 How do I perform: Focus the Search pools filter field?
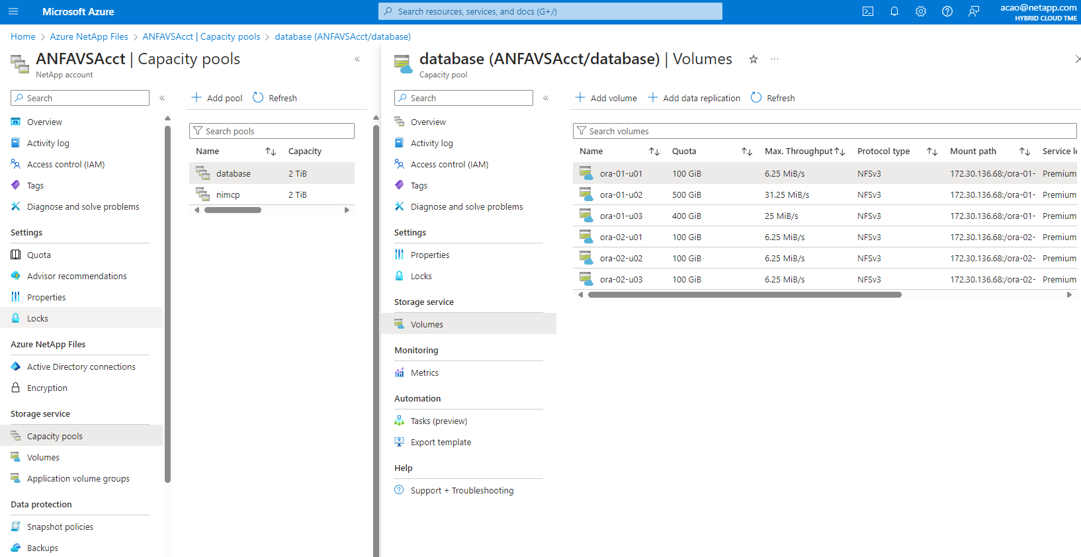272,131
